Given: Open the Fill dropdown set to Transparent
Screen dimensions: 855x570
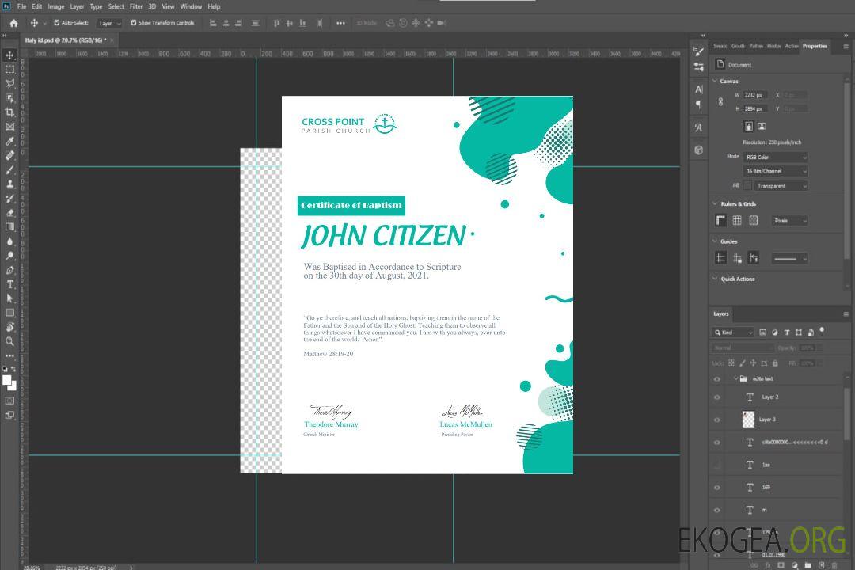Looking at the screenshot, I should pos(781,186).
